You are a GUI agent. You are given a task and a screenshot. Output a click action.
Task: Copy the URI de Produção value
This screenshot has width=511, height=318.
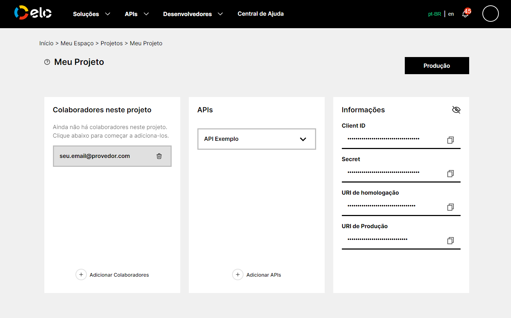point(450,241)
